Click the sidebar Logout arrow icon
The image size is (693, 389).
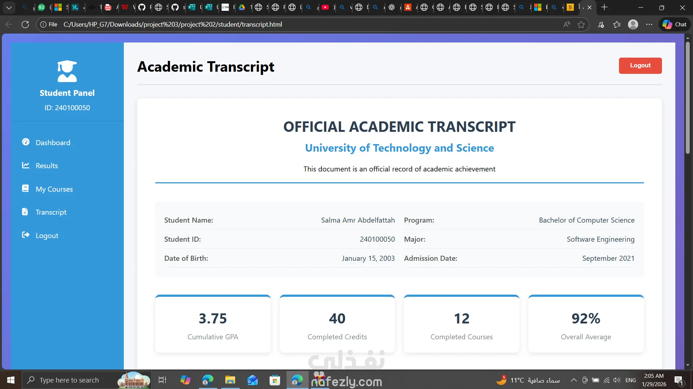pos(26,235)
